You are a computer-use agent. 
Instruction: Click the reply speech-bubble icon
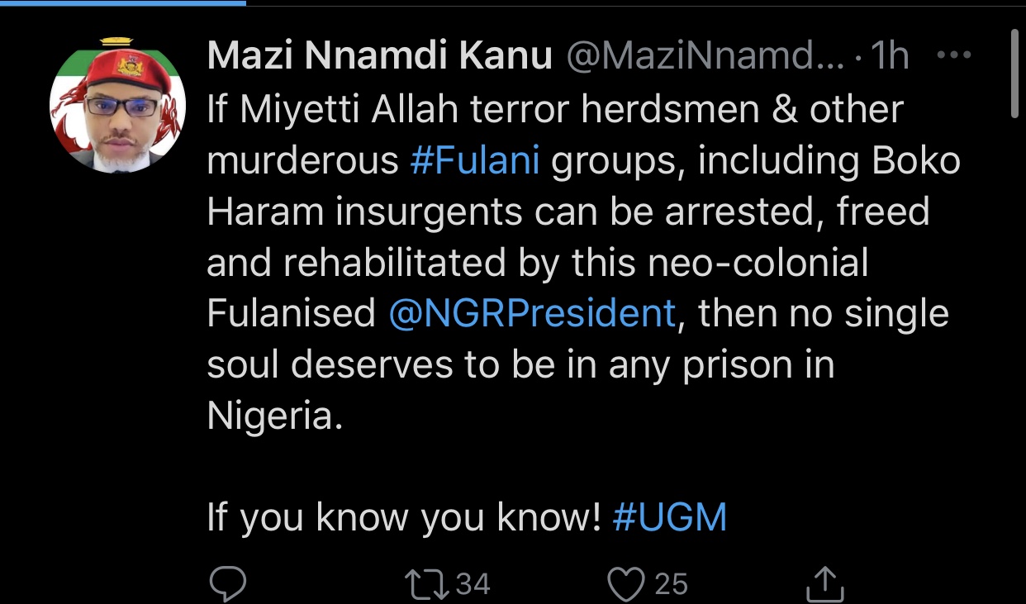click(227, 584)
